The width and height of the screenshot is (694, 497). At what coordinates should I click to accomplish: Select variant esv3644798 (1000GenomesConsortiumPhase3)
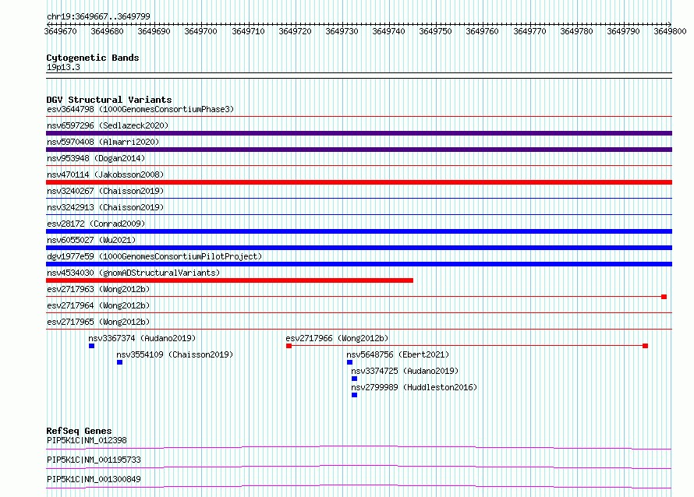point(140,109)
